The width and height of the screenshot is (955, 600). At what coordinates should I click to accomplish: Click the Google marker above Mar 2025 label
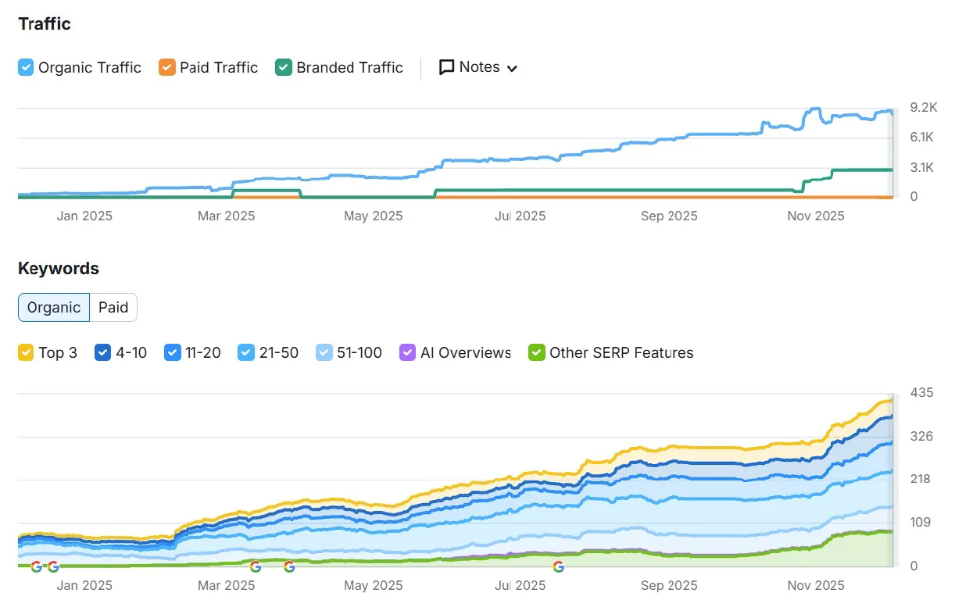coord(256,566)
